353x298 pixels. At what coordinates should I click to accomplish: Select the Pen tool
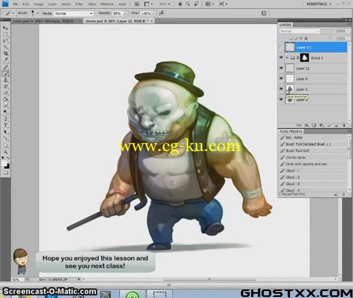5,119
